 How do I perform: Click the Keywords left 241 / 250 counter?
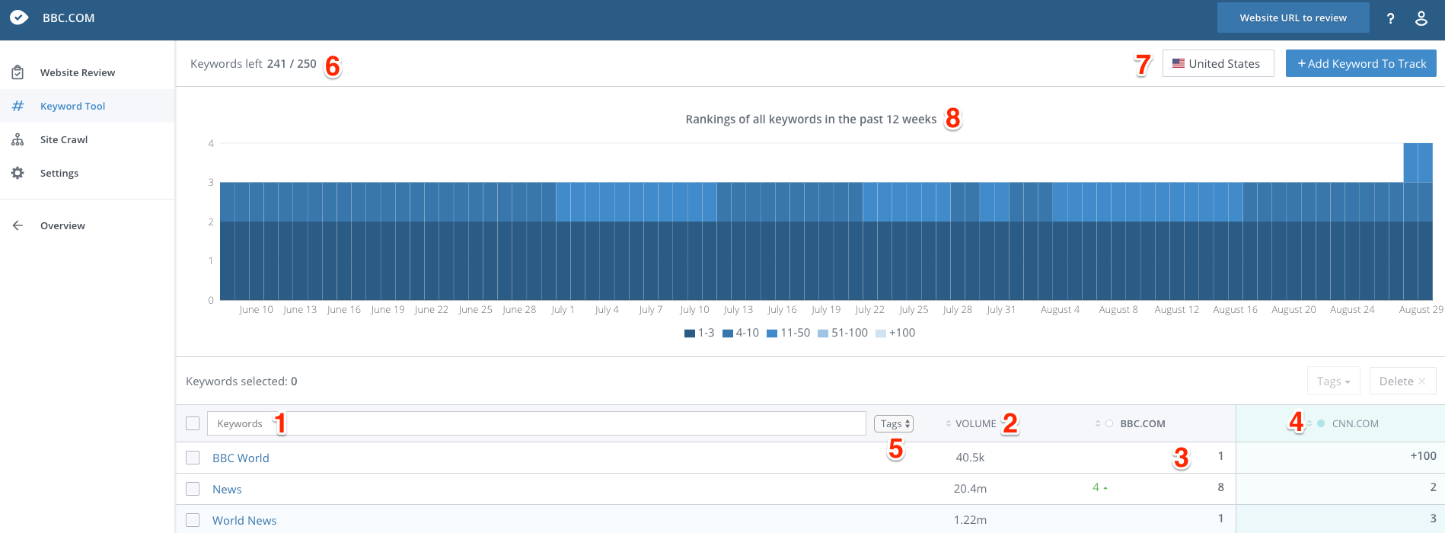click(x=254, y=64)
